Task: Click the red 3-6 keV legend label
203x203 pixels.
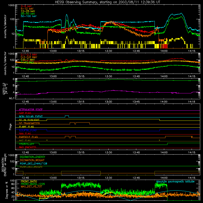Action: pos(26,6)
